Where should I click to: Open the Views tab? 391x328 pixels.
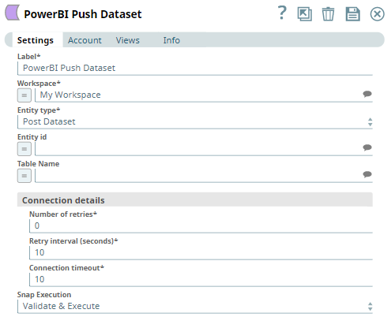(128, 40)
